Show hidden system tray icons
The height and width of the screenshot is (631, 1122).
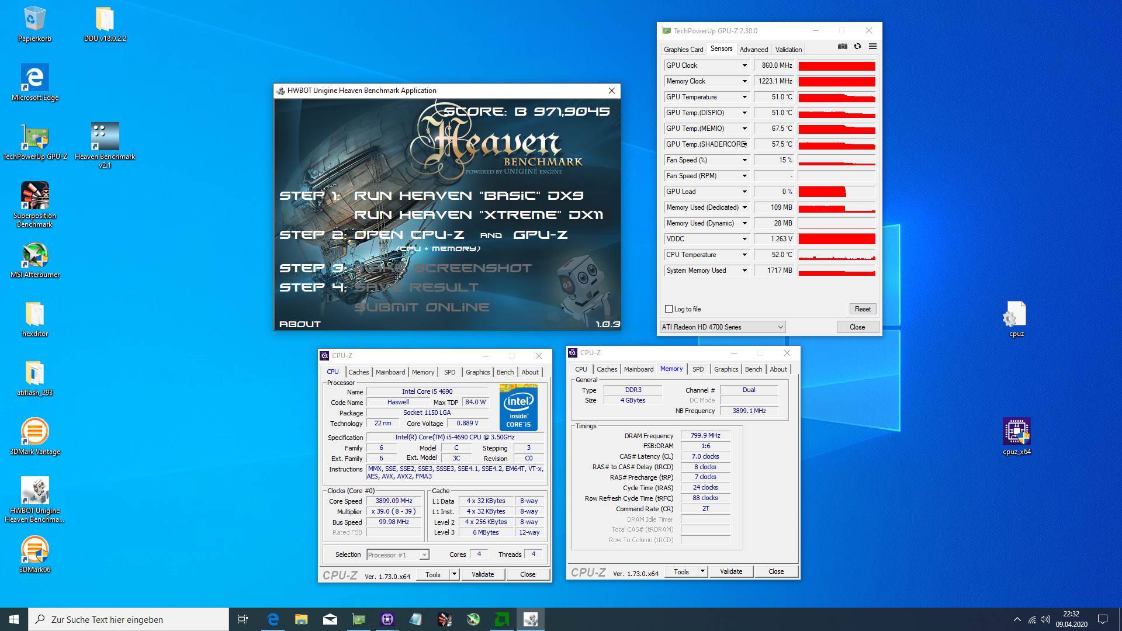click(x=1017, y=619)
